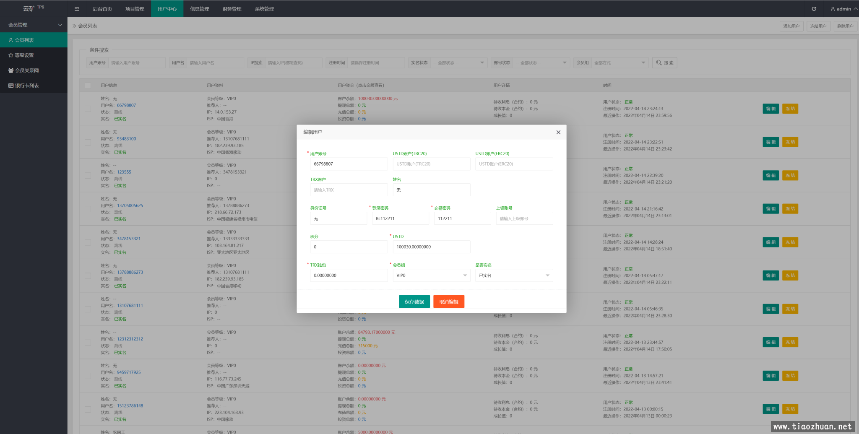Screen dimensions: 859x434
Task: Check the row checkbox for user 13107681111
Action: click(x=88, y=309)
